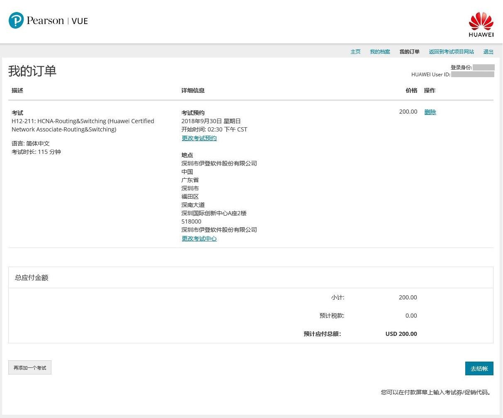This screenshot has width=503, height=418.
Task: Click the 地点 heading
Action: pyautogui.click(x=187, y=155)
